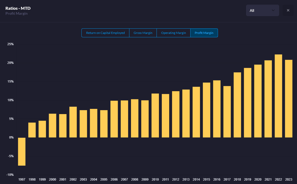Close the Ratios panel with X
Image resolution: width=297 pixels, height=184 pixels.
[x=288, y=11]
